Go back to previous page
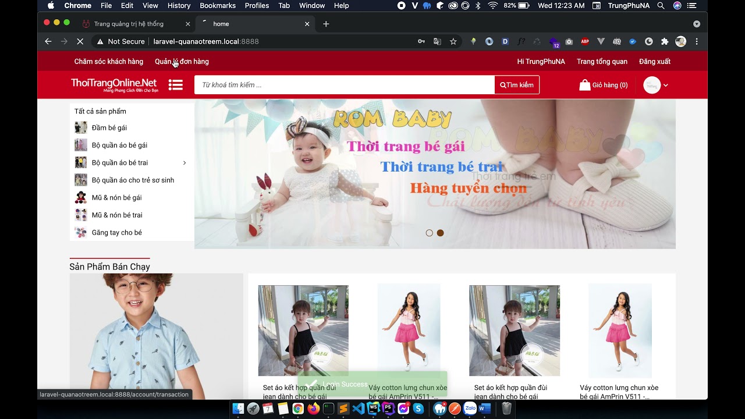 (48, 41)
